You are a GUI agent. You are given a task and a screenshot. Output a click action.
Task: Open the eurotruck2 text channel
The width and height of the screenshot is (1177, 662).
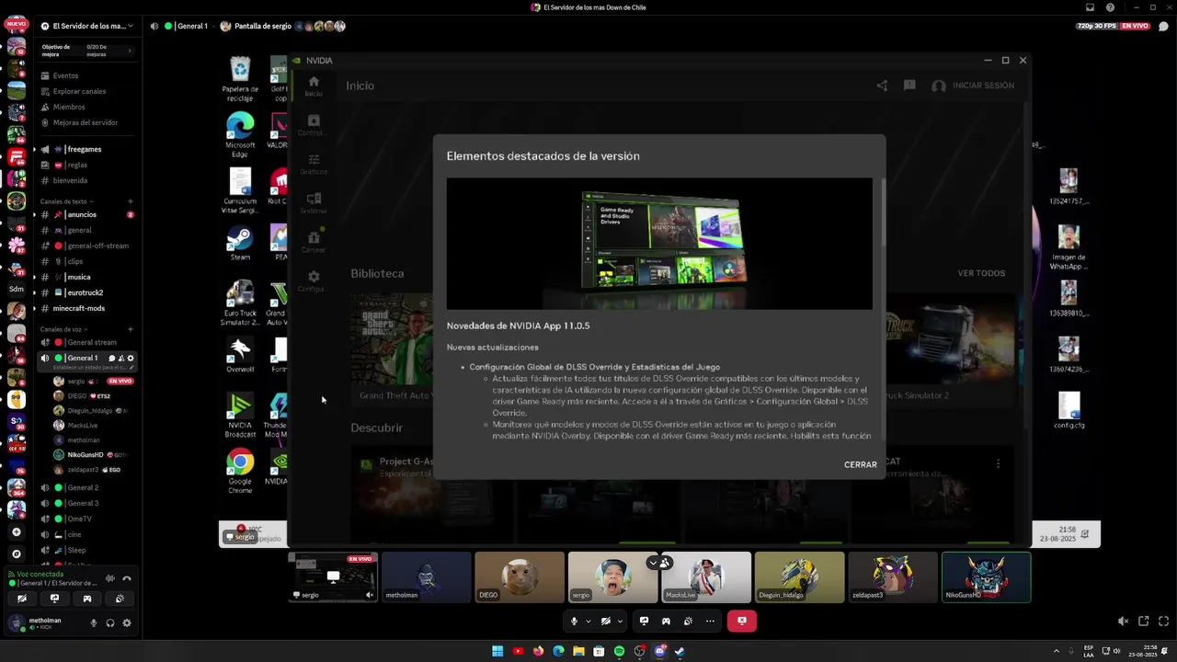[86, 292]
